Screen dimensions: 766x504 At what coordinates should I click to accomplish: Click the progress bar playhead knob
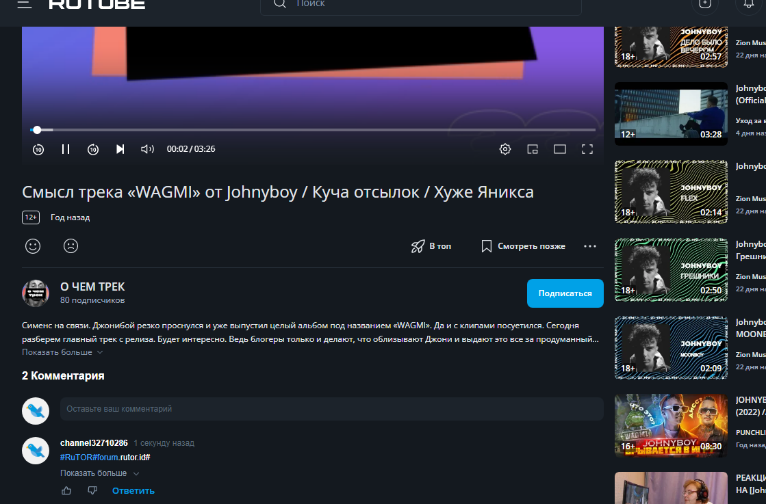[37, 130]
